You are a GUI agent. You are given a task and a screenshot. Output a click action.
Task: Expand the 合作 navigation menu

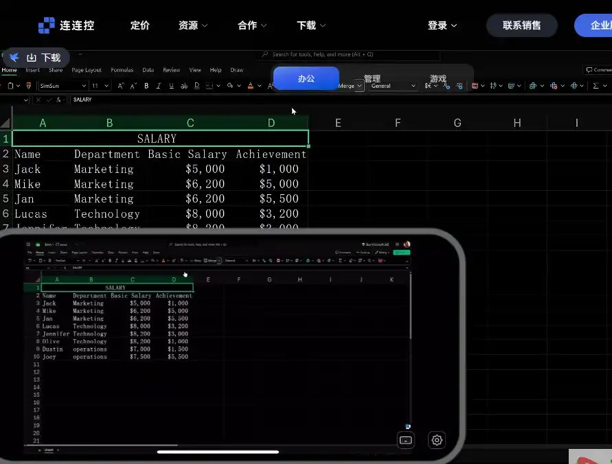tap(252, 25)
